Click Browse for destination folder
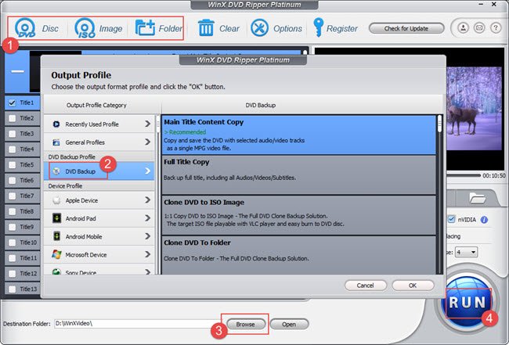Screen dimensions: 509x345 pyautogui.click(x=245, y=324)
